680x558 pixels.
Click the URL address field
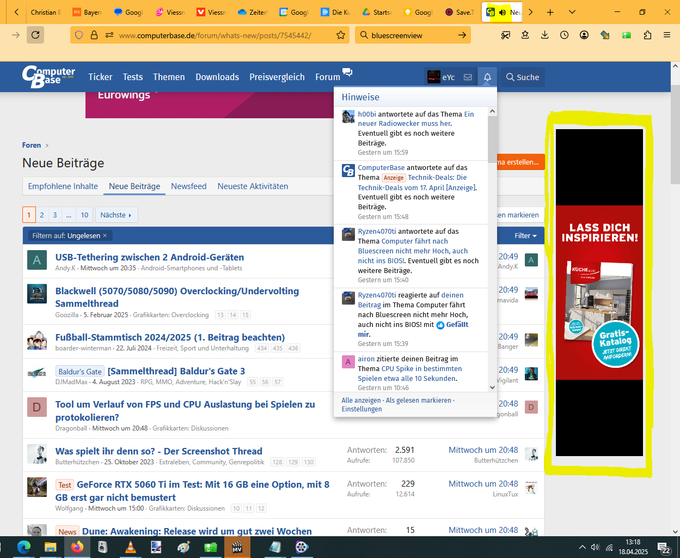click(215, 35)
